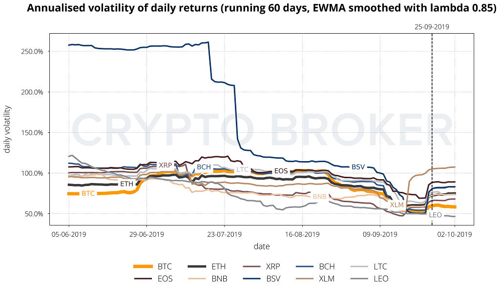
Task: Click the navy BSV line swatch in the legend
Action: (x=252, y=279)
